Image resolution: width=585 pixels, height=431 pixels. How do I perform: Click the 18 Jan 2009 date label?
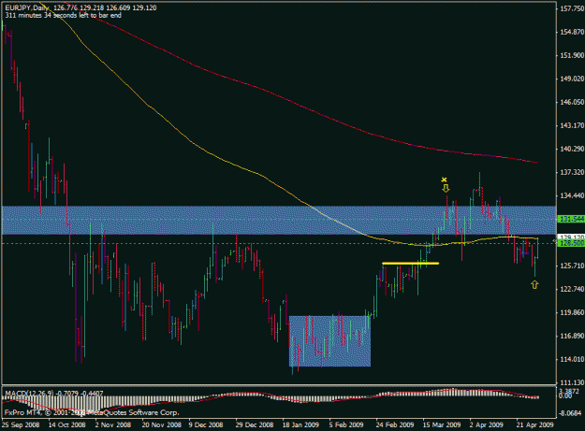300,424
